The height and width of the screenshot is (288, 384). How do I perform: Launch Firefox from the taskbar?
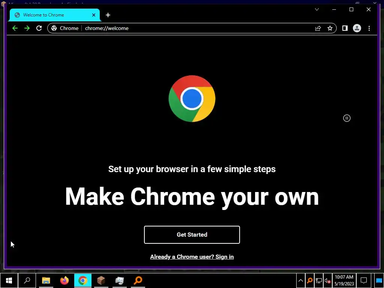tap(64, 280)
